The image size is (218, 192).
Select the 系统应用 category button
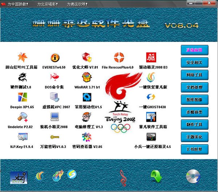click(194, 50)
